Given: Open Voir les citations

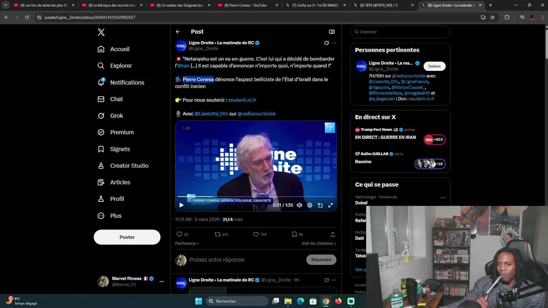Looking at the screenshot, I should click(x=319, y=243).
